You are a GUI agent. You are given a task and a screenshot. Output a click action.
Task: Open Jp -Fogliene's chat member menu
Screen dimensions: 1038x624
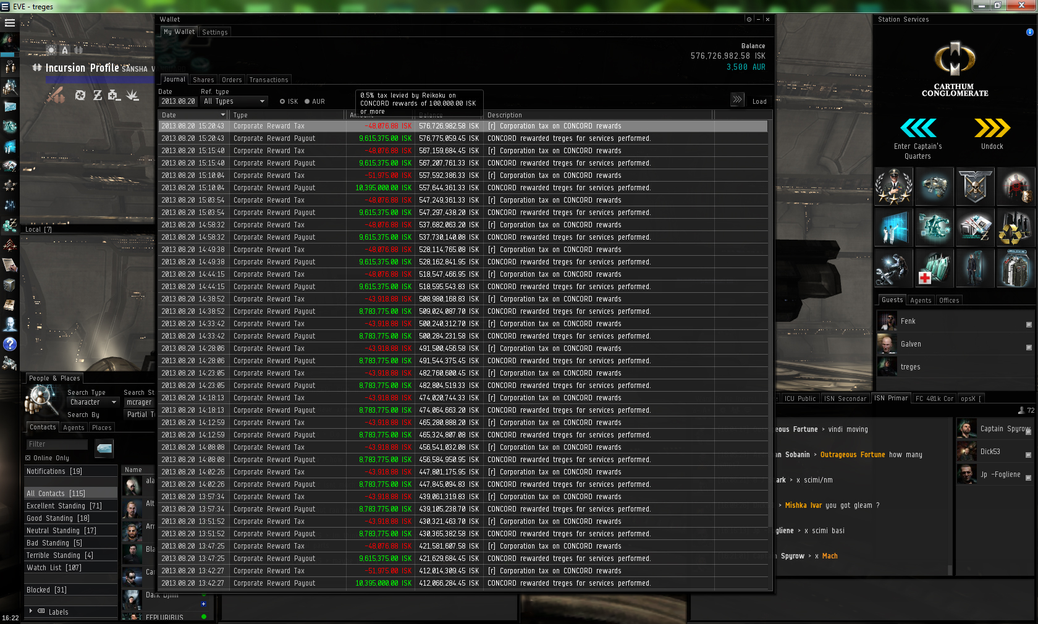1029,478
